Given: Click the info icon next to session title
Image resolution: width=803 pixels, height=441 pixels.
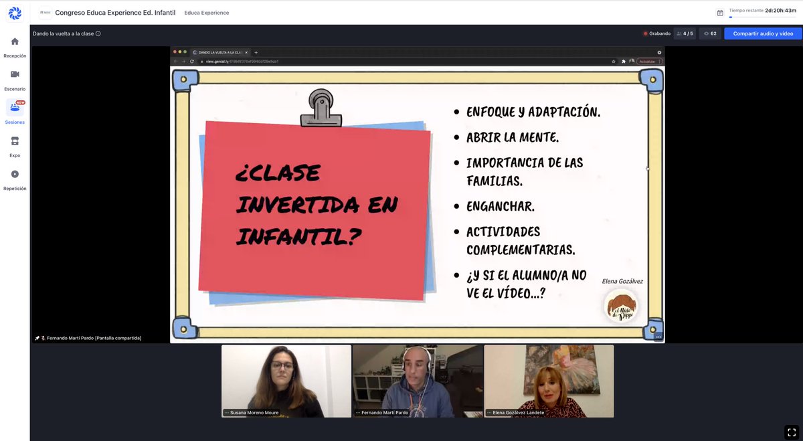Looking at the screenshot, I should click(98, 33).
